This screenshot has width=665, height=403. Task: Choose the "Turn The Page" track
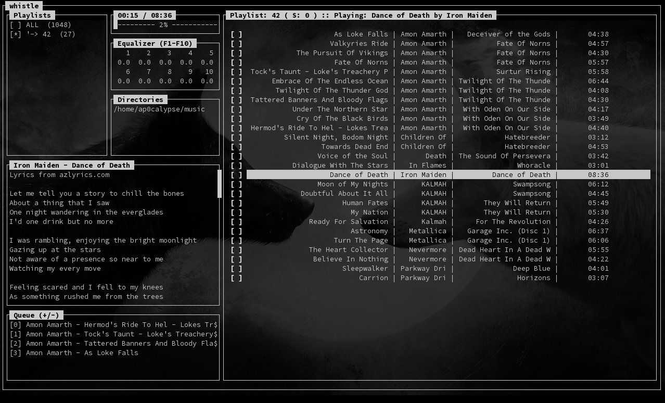tap(361, 241)
